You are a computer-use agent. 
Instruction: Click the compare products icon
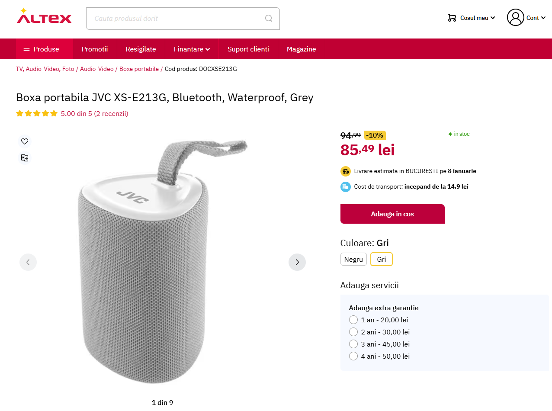25,158
